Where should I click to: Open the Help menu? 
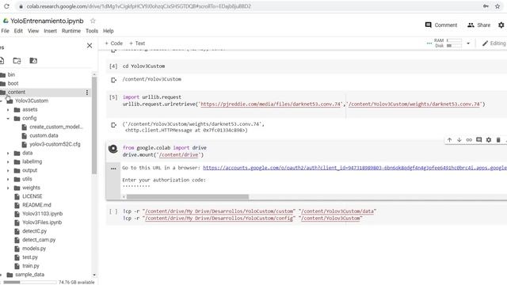point(109,31)
